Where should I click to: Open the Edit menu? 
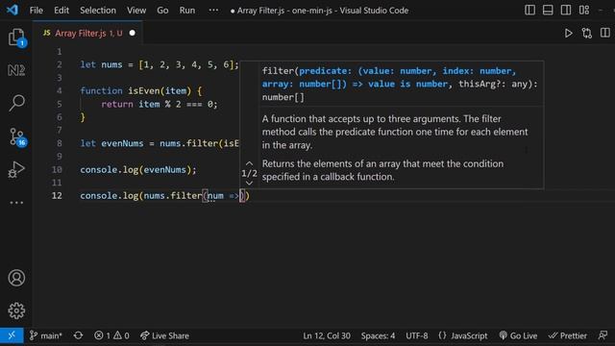coord(61,11)
